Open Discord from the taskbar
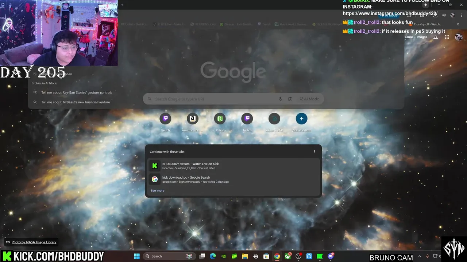The width and height of the screenshot is (467, 262). pos(331,256)
